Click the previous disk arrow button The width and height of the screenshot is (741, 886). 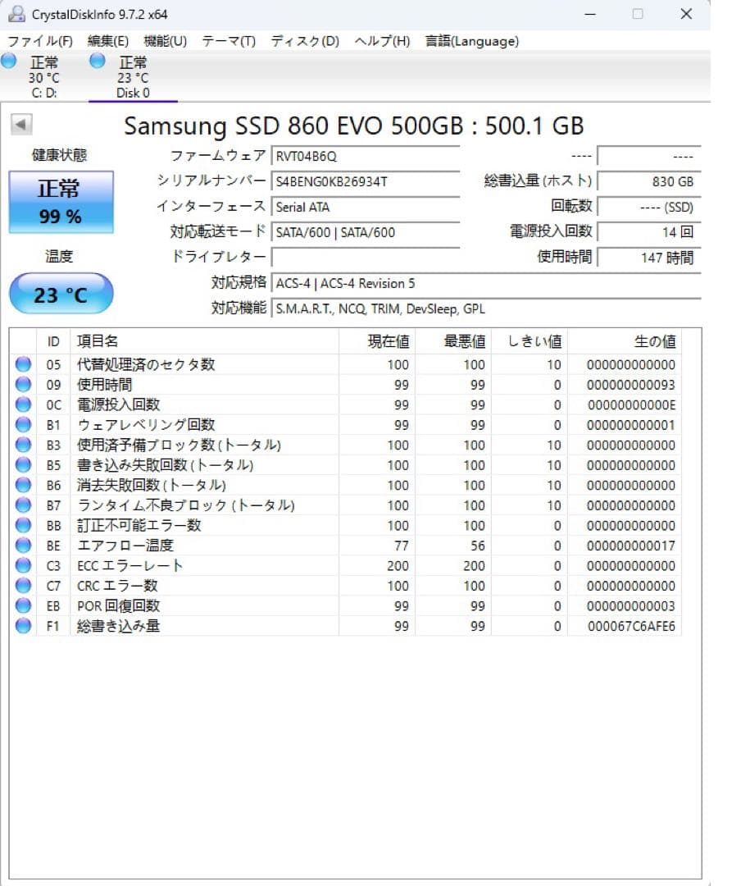[21, 125]
